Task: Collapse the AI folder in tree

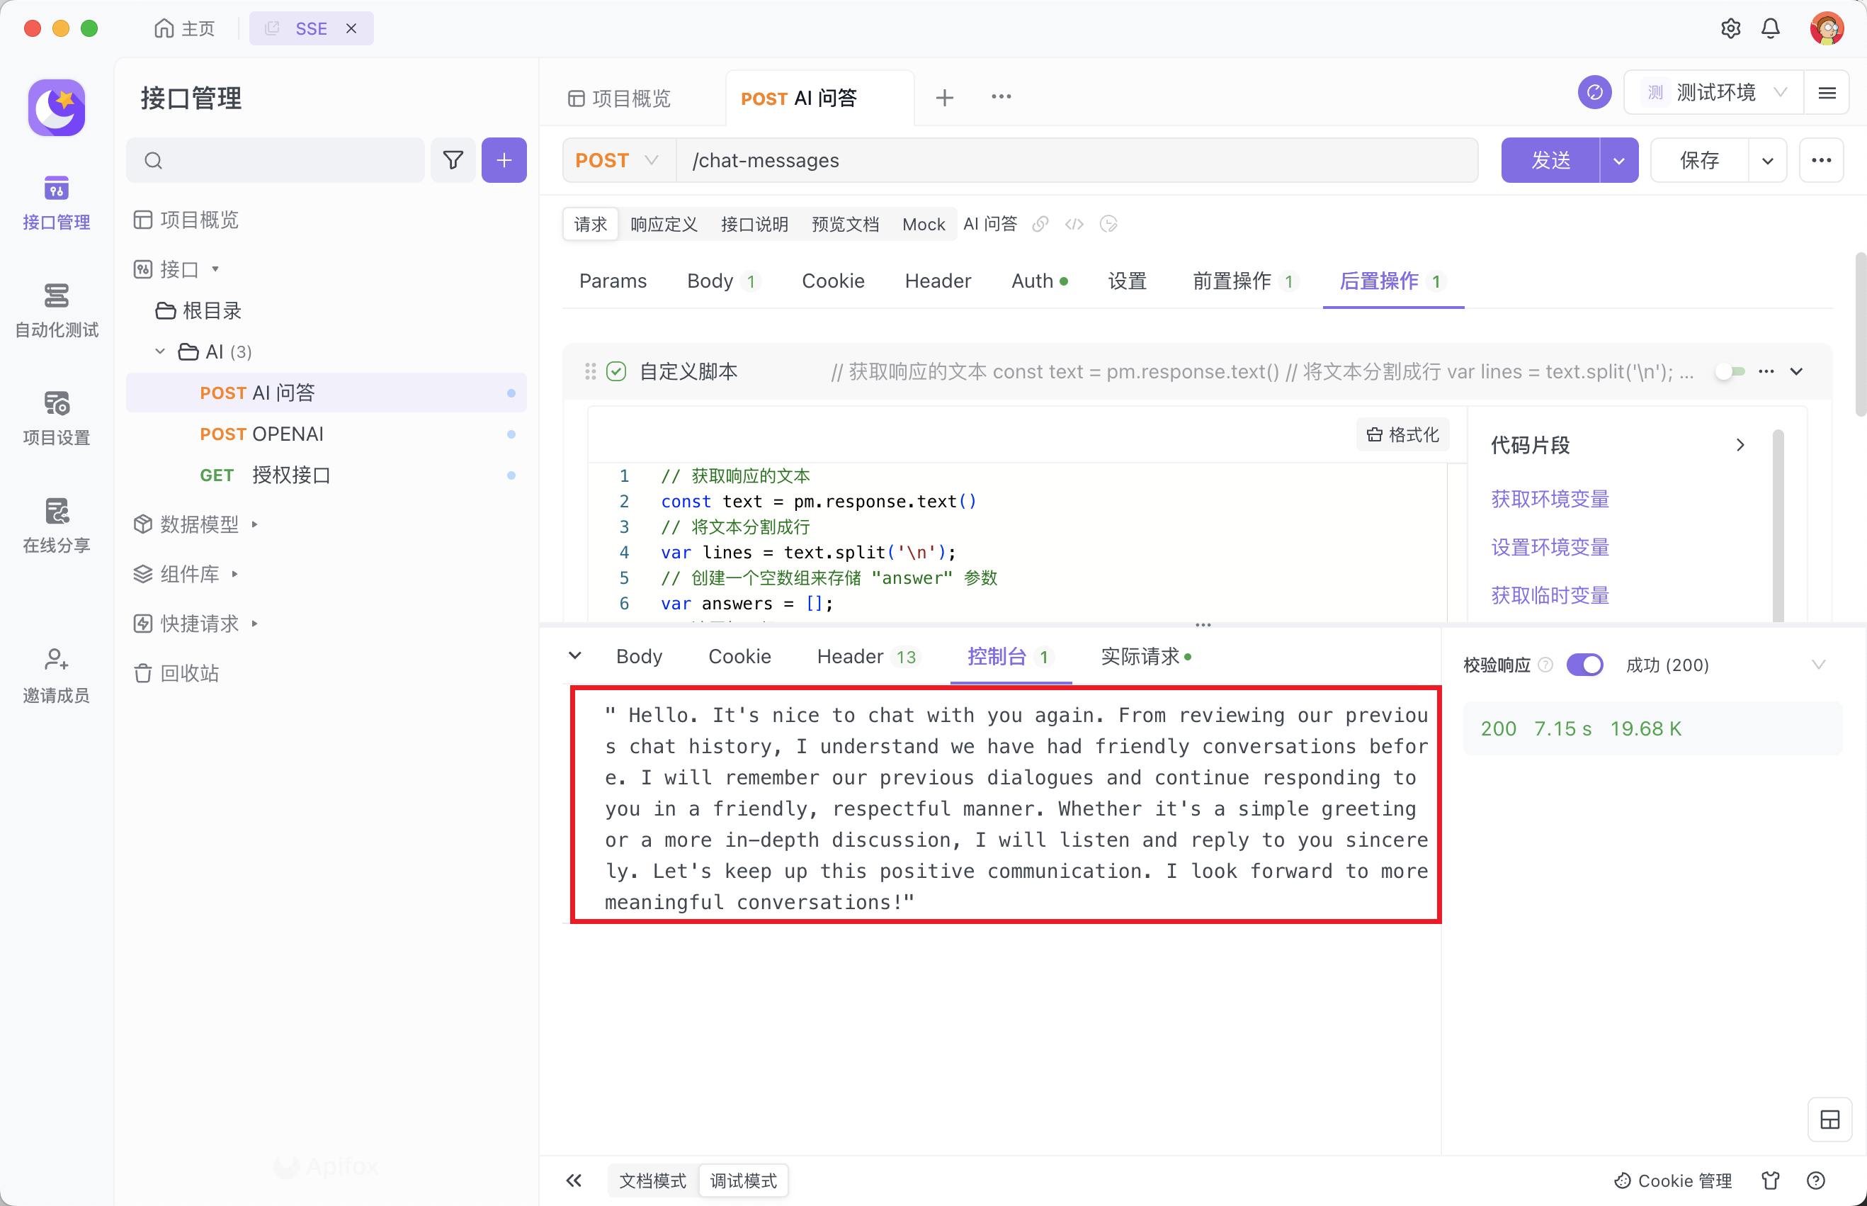Action: click(x=161, y=351)
